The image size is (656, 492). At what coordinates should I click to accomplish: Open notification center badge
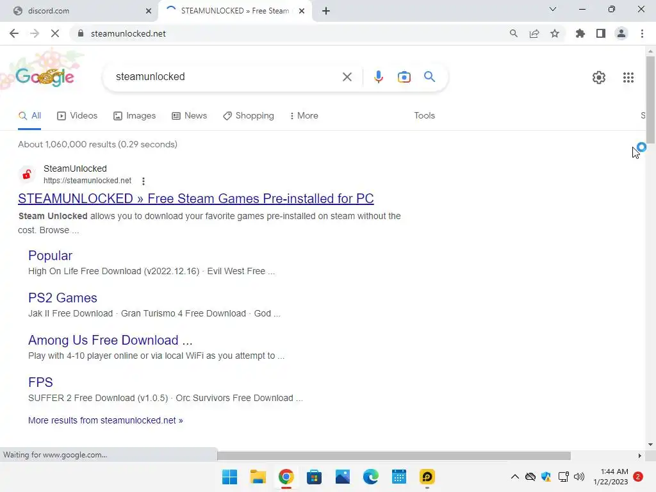[637, 477]
